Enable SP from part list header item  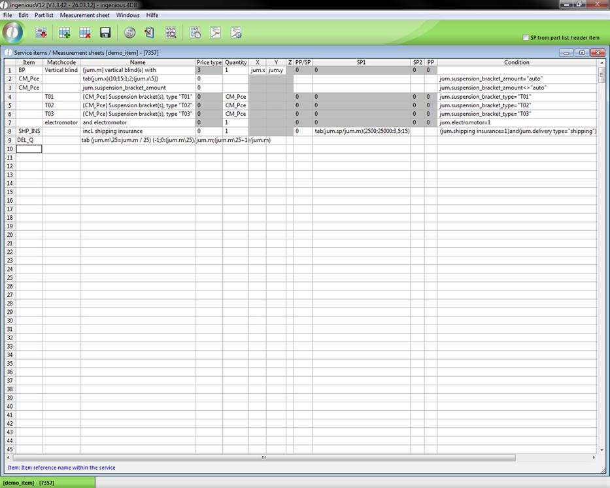click(x=526, y=38)
